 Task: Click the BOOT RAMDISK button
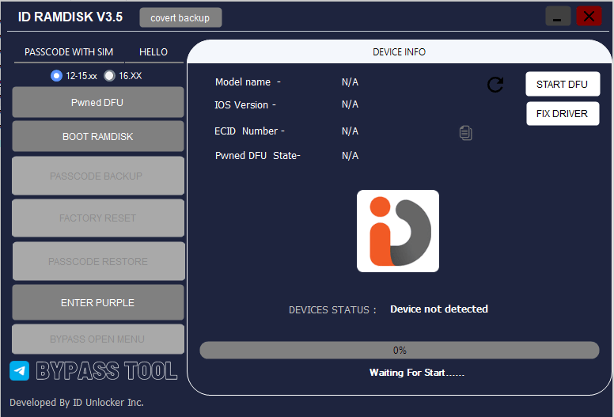pos(98,136)
